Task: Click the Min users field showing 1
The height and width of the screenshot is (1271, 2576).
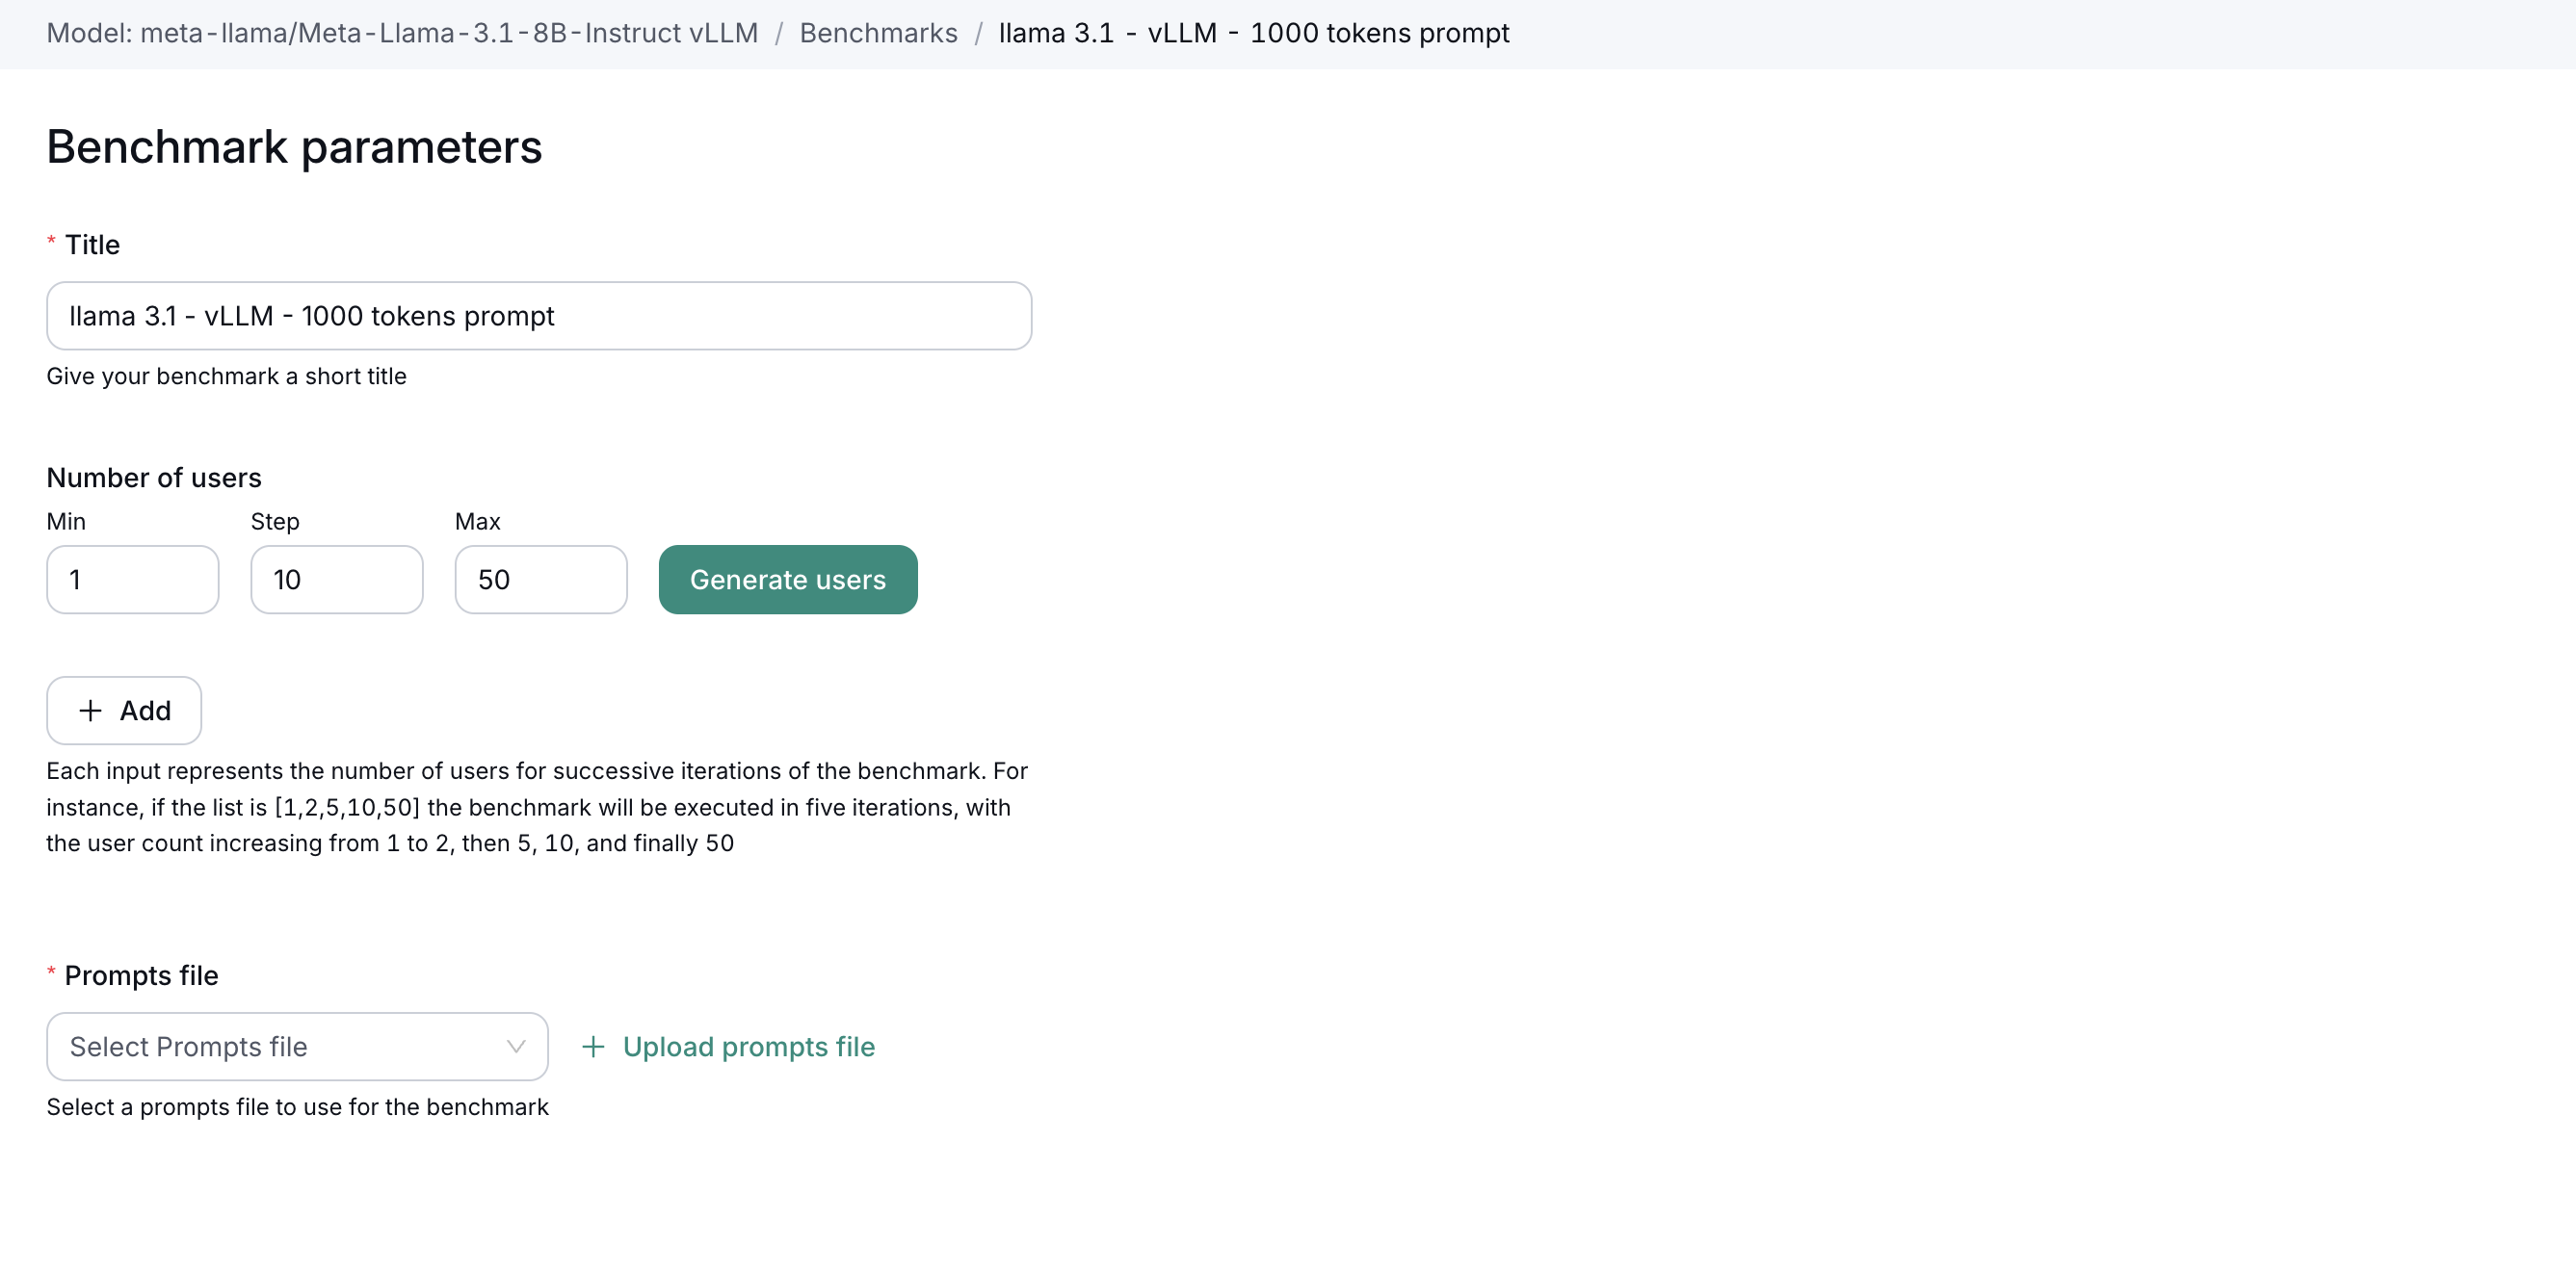Action: click(x=131, y=580)
